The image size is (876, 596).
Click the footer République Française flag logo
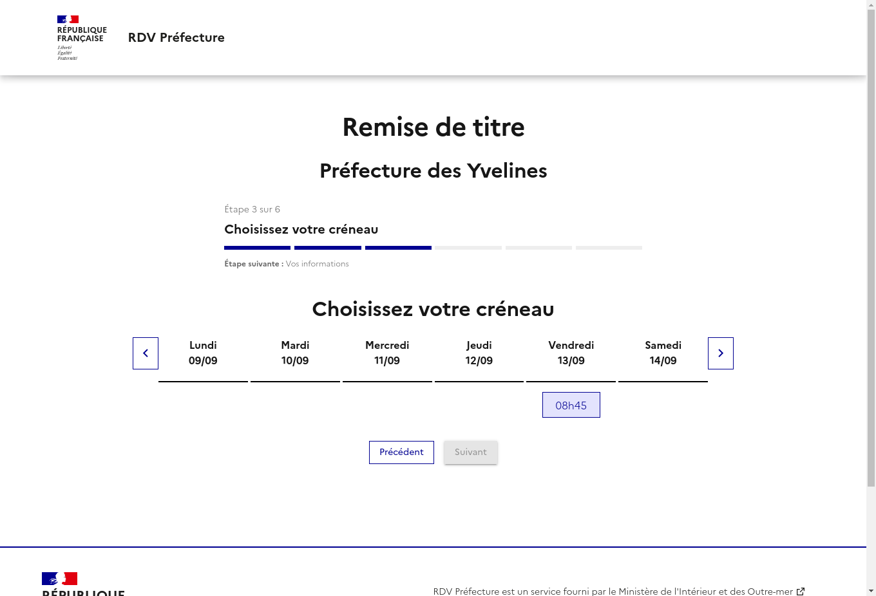(x=59, y=579)
